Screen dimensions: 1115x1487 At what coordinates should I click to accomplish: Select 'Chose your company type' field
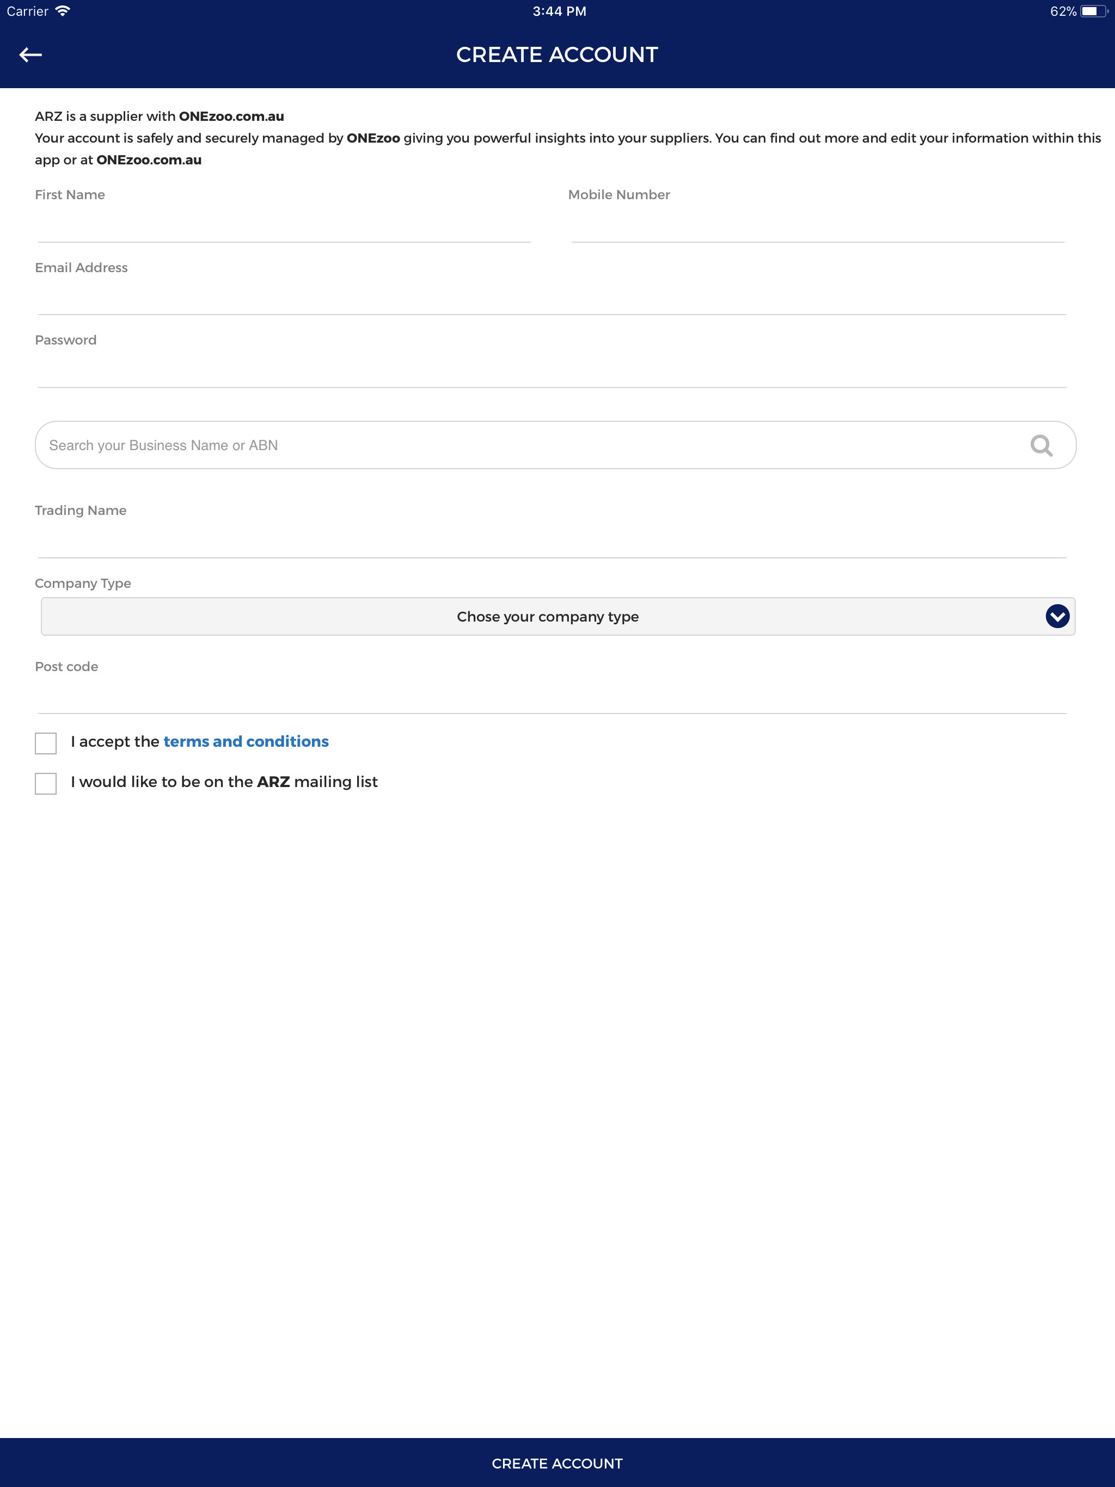(557, 617)
